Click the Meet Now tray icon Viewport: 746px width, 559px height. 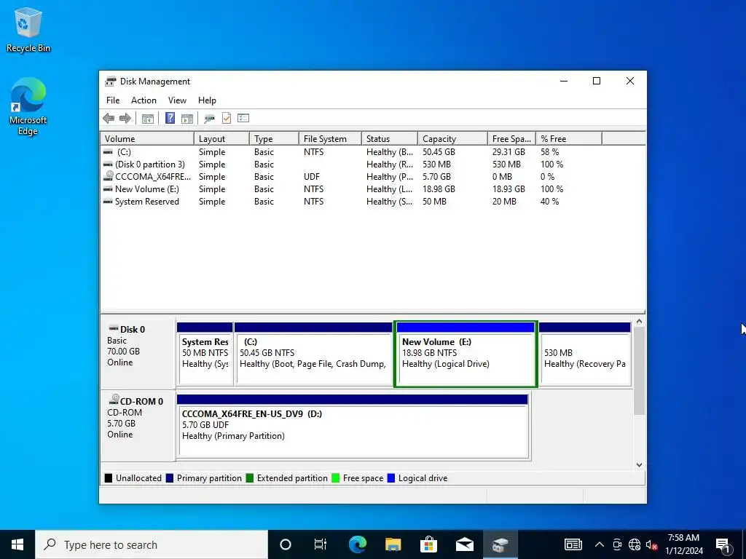617,544
